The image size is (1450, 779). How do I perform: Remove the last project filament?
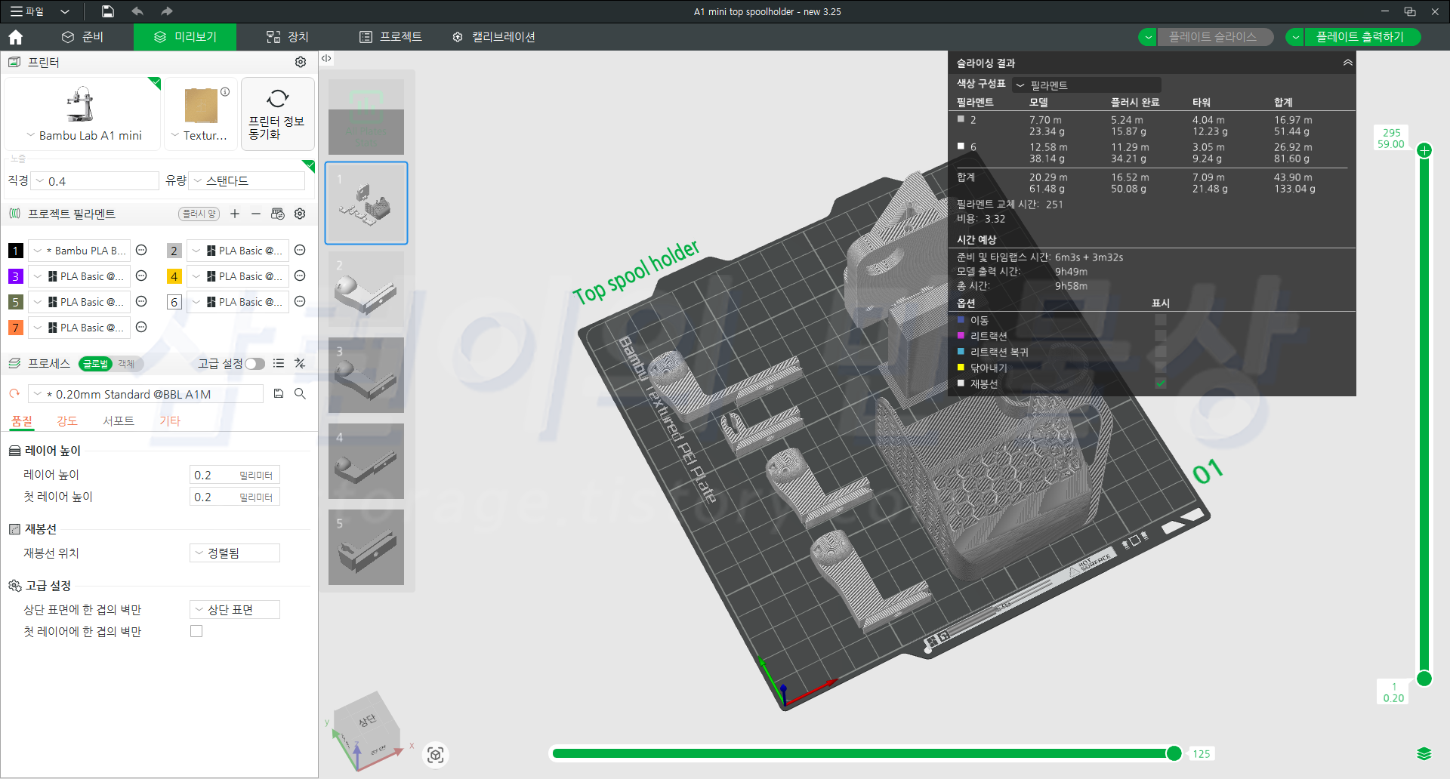(x=256, y=214)
